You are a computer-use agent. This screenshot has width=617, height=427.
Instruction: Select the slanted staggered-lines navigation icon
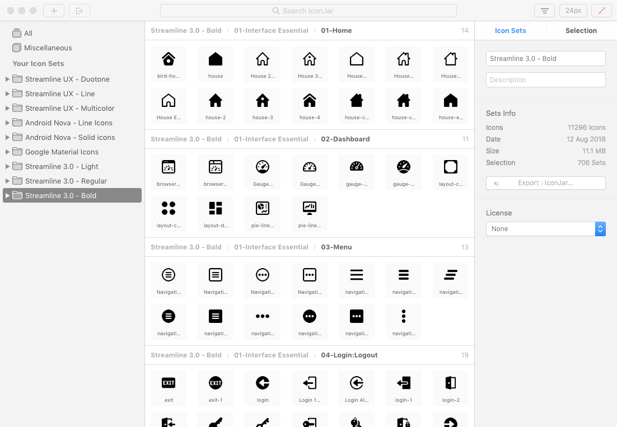(451, 280)
